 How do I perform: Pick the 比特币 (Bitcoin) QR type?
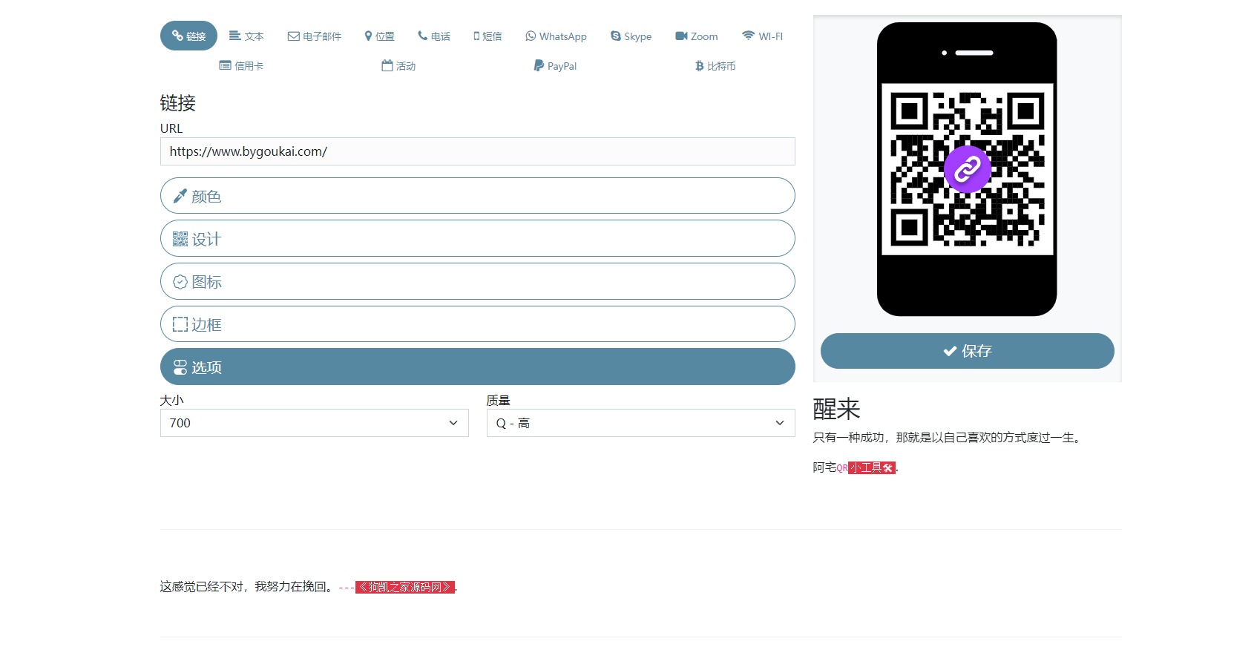tap(715, 66)
